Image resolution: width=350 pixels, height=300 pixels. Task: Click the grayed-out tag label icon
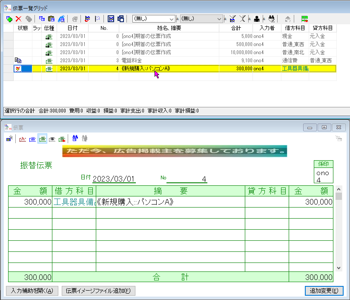29,19
